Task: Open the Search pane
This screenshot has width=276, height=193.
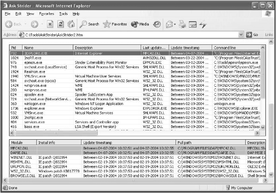Action: coord(89,24)
